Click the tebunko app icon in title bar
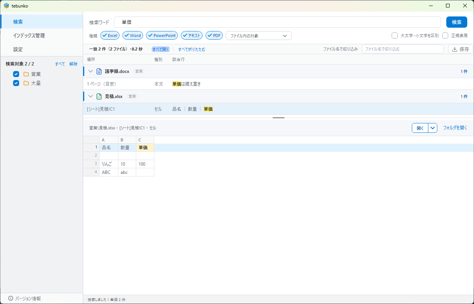Screen dimensions: 474x304 (x=6, y=6)
